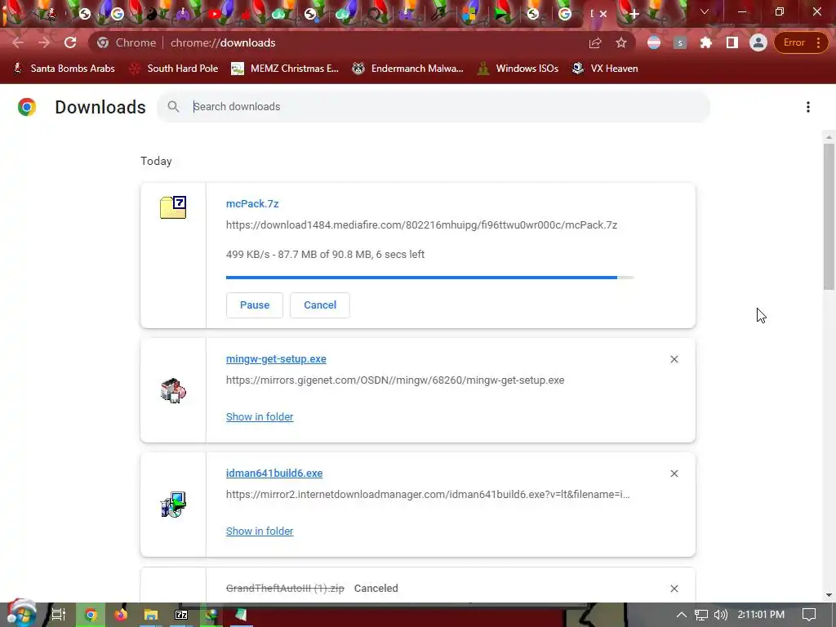This screenshot has width=836, height=627.
Task: Pause the mcPack.7z download
Action: (x=255, y=305)
